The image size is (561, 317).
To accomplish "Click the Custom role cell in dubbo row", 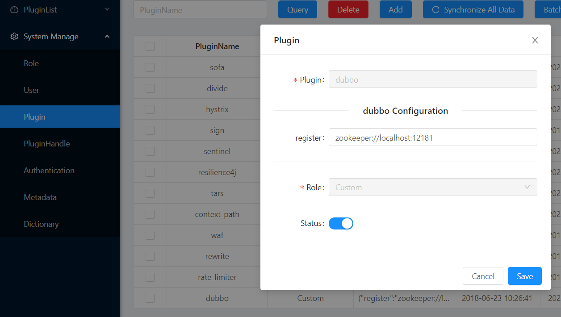I will (x=310, y=298).
